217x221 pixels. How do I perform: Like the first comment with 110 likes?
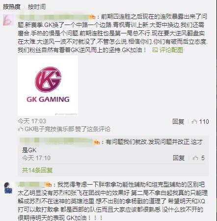(200, 122)
